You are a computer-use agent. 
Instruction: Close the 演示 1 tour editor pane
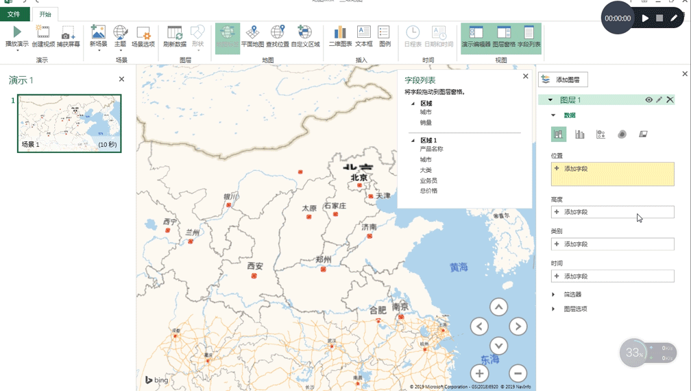click(121, 79)
